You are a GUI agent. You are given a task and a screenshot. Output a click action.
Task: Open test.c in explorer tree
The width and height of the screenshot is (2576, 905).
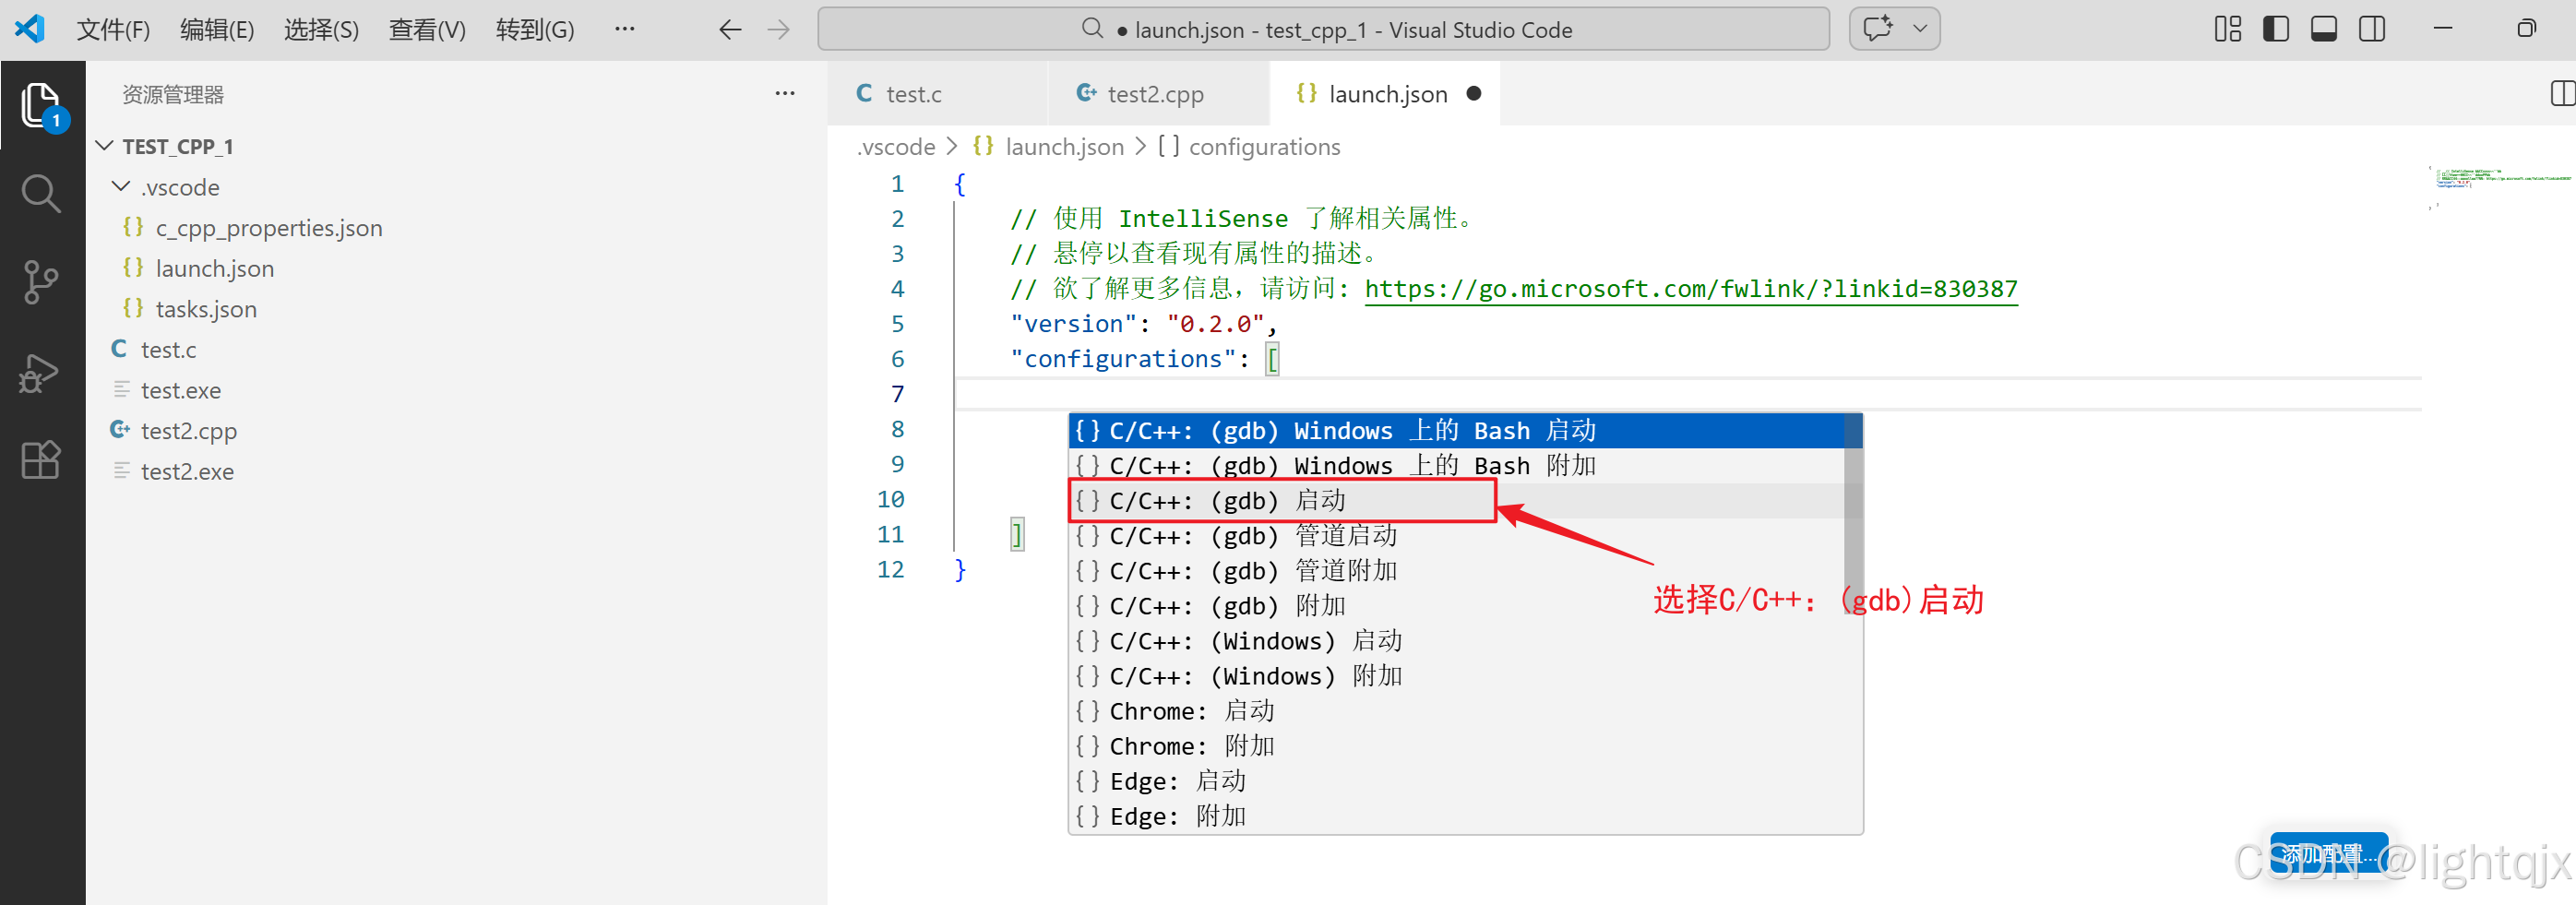tap(168, 350)
